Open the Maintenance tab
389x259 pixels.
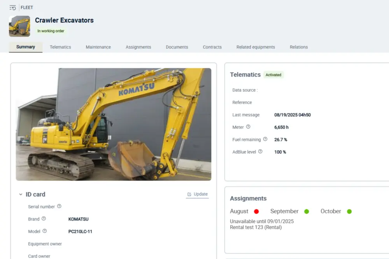pos(98,47)
